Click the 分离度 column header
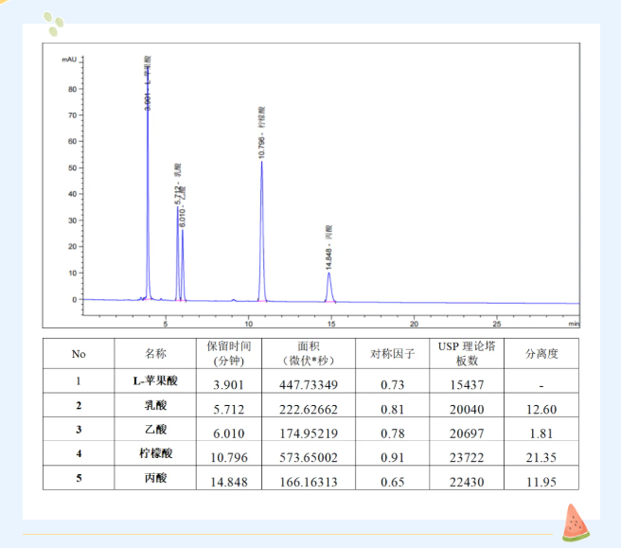Viewport: 621px width, 548px height. coord(541,354)
